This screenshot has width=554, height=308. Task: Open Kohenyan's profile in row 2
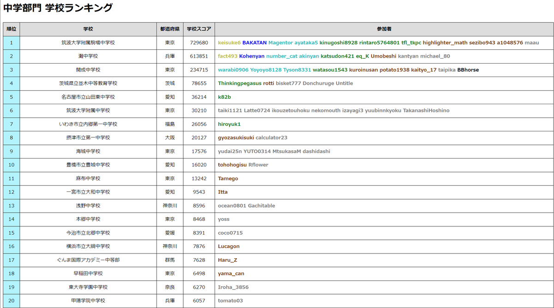click(252, 56)
